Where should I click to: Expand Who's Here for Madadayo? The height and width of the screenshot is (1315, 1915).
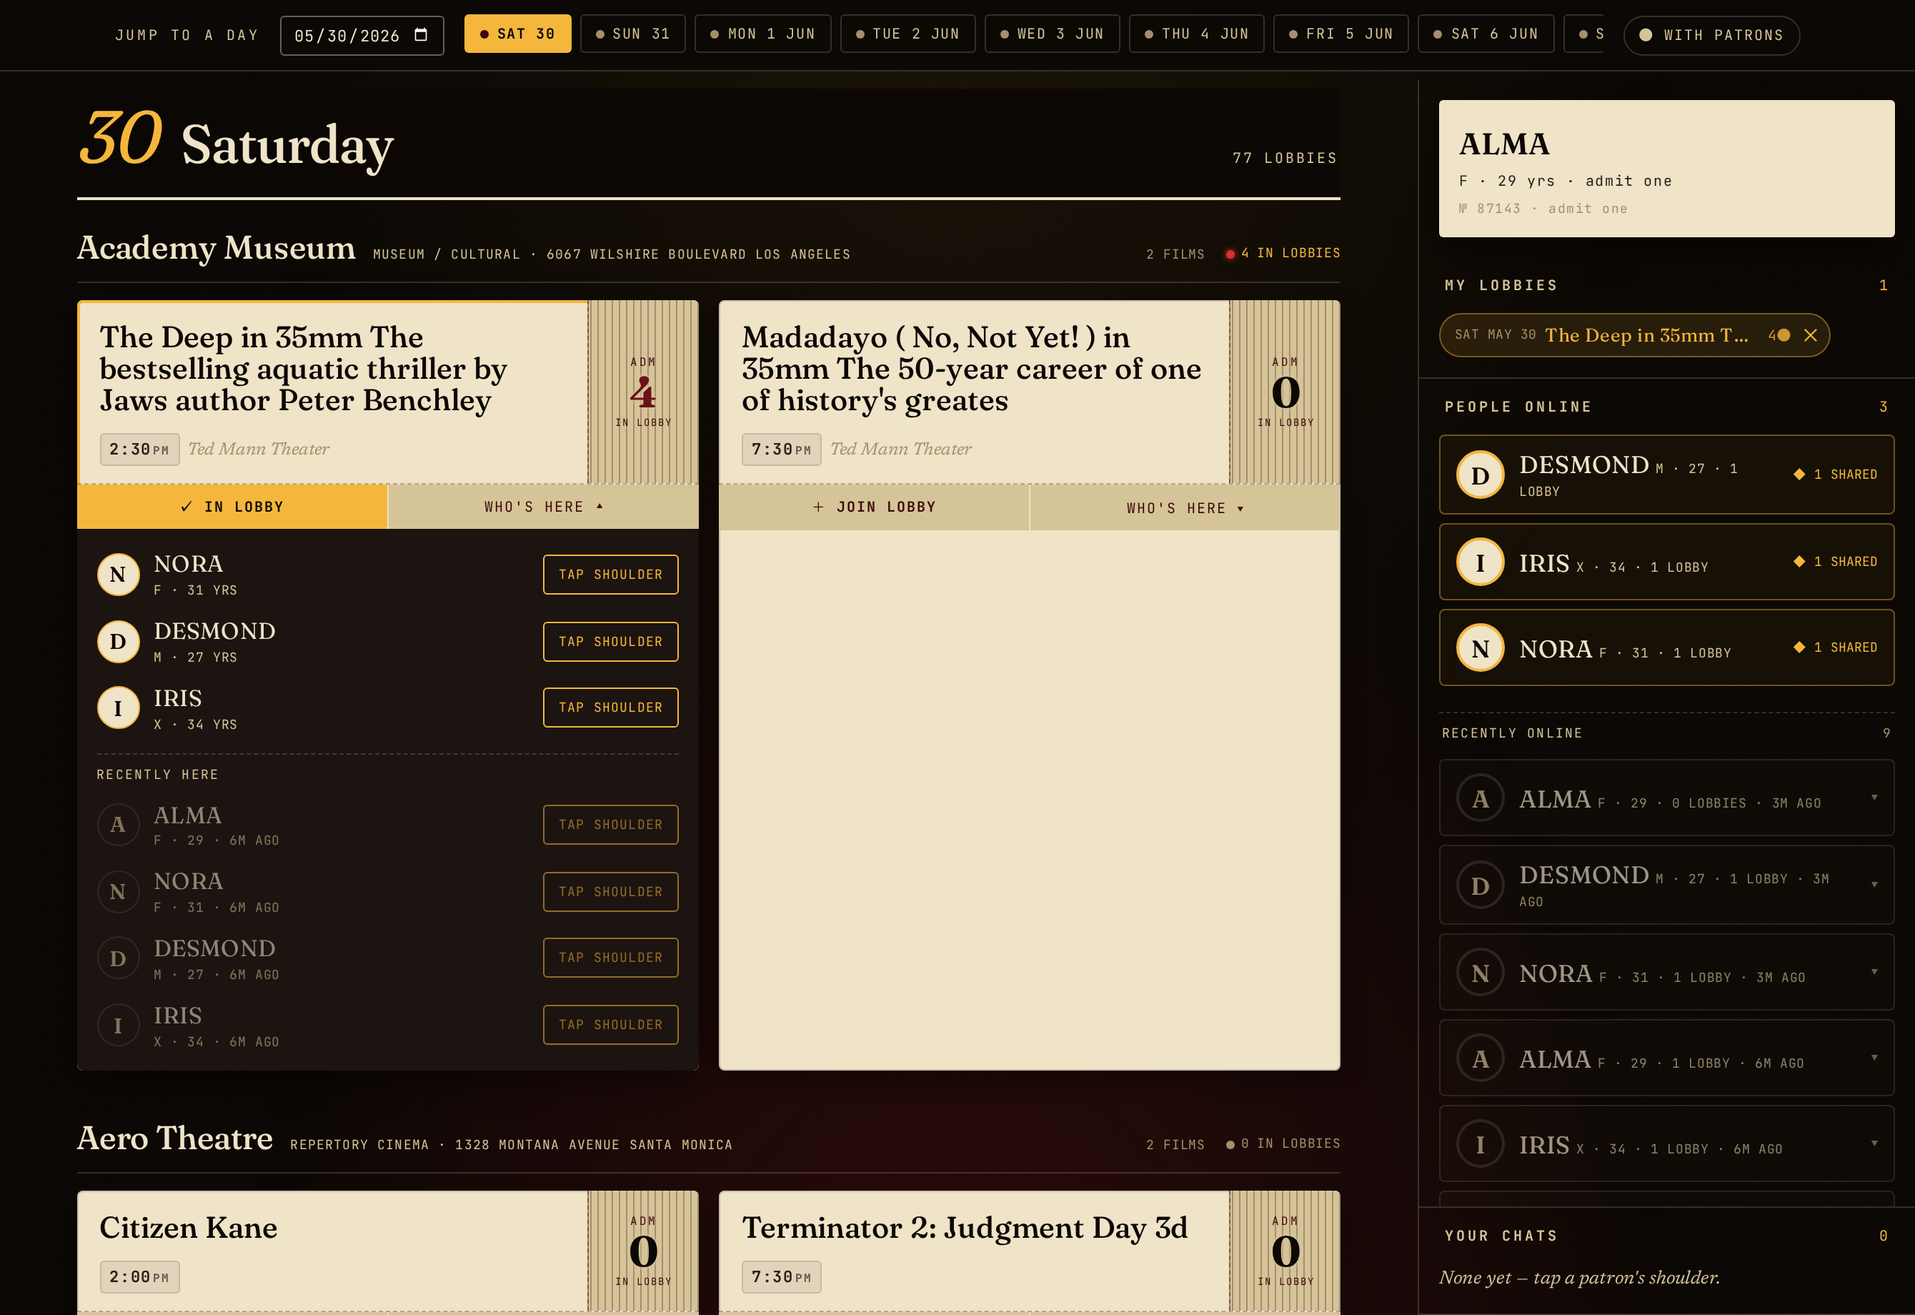pyautogui.click(x=1185, y=507)
